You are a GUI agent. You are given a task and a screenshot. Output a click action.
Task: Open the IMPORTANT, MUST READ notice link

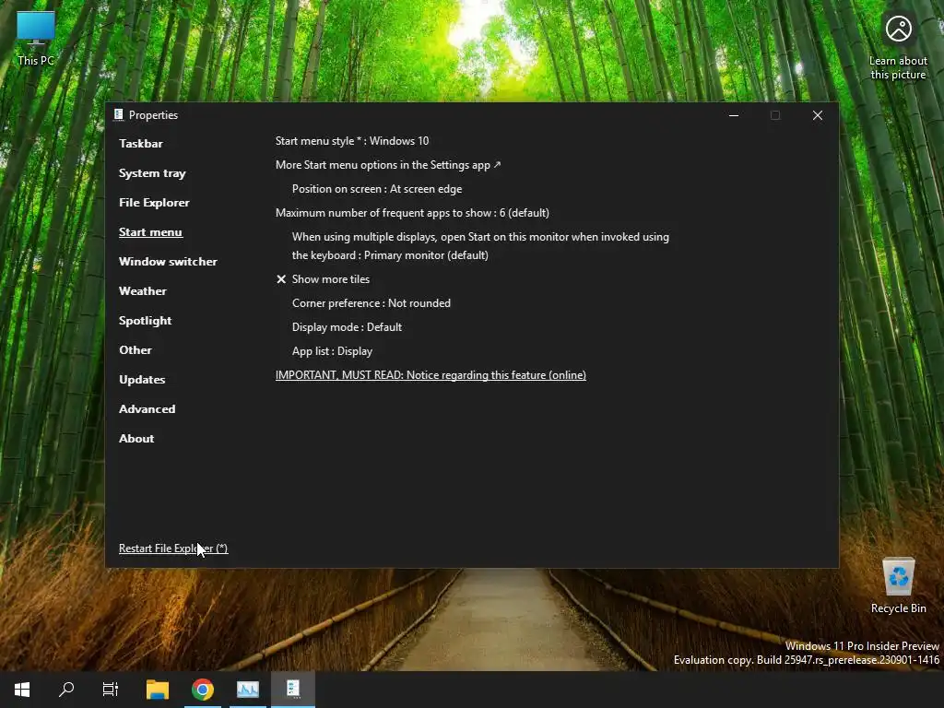pyautogui.click(x=431, y=375)
